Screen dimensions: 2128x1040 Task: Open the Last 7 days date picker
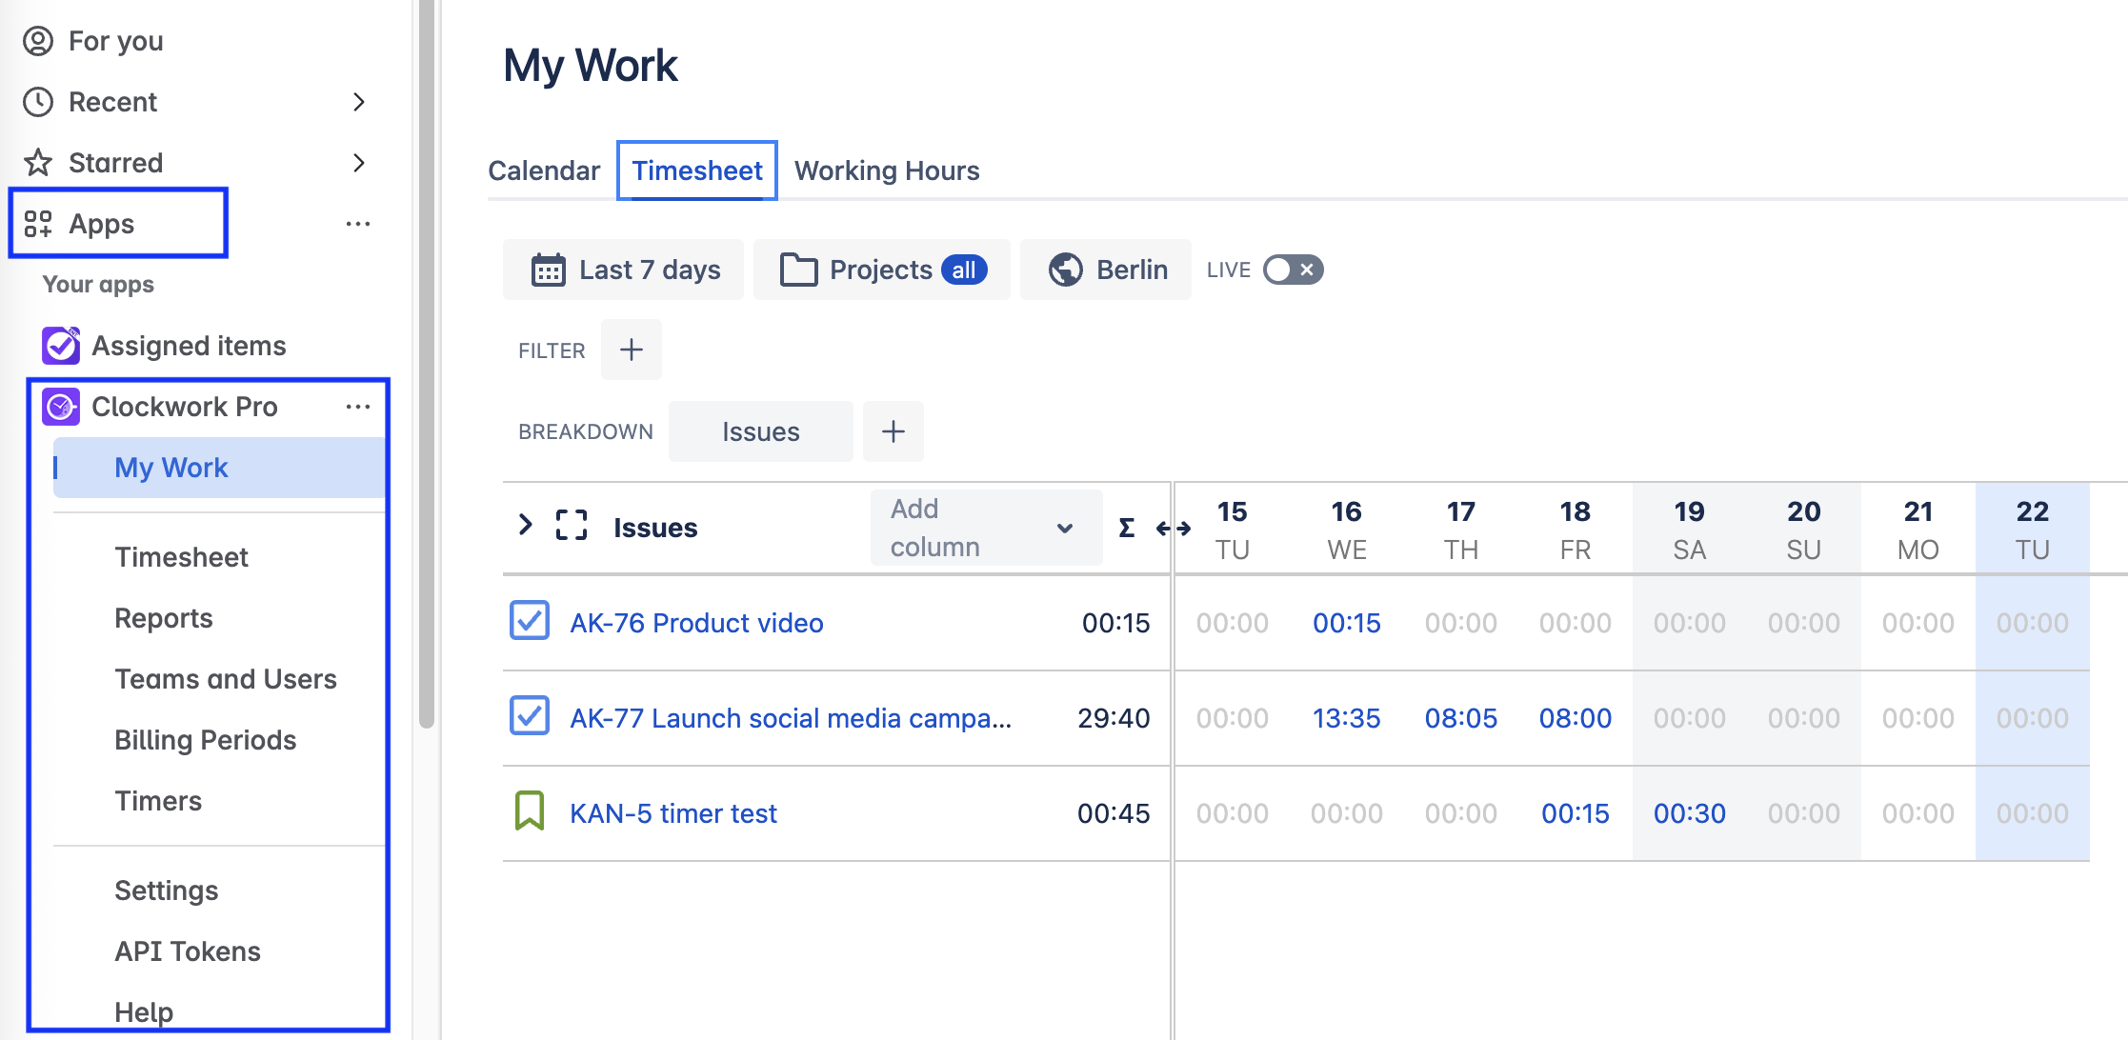tap(625, 270)
